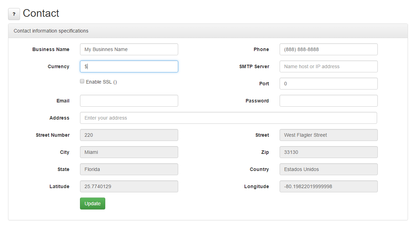
Task: Click into the Currency field
Action: pos(129,66)
